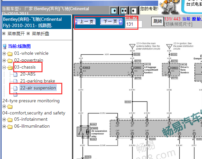Select the 03-chassis tree item
This screenshot has width=202, height=159.
25,67
